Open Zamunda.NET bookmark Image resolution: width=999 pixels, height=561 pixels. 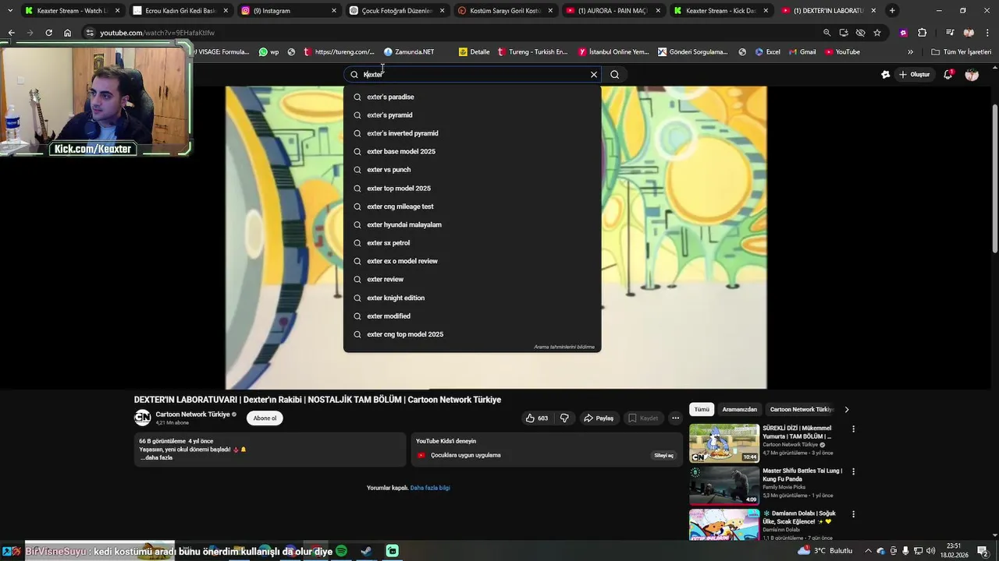click(x=409, y=52)
